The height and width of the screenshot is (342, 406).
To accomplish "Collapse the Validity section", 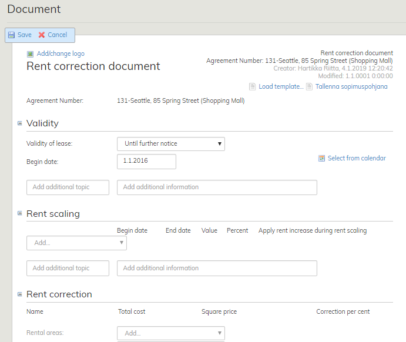I will click(19, 123).
